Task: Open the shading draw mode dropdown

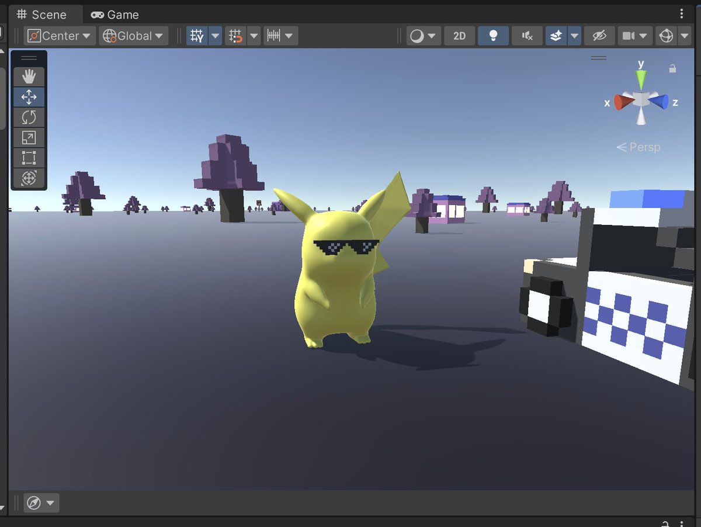Action: 424,36
